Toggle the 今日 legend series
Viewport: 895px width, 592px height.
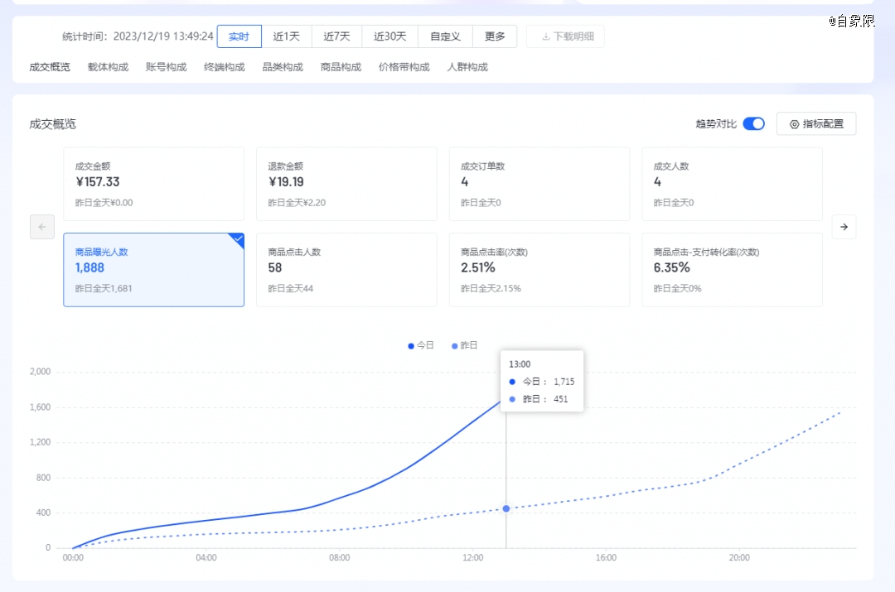point(421,345)
